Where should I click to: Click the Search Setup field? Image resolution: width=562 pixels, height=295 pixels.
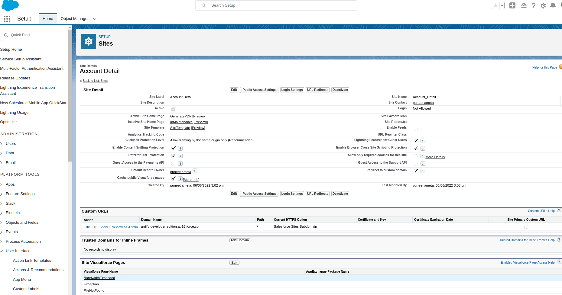tap(276, 5)
